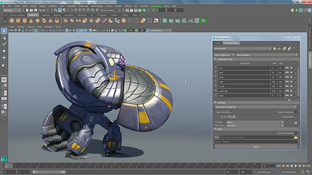Collapse the Animation Clips section
The width and height of the screenshot is (312, 175).
tap(215, 59)
